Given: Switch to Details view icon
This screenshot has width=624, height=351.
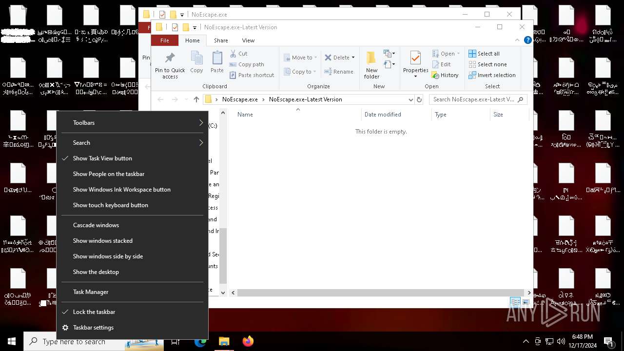Looking at the screenshot, I should pos(515,302).
